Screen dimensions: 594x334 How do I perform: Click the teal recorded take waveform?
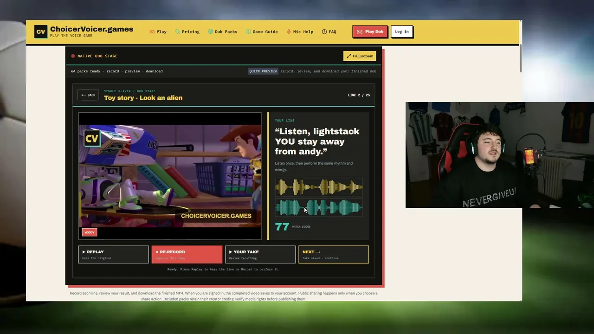click(x=319, y=207)
